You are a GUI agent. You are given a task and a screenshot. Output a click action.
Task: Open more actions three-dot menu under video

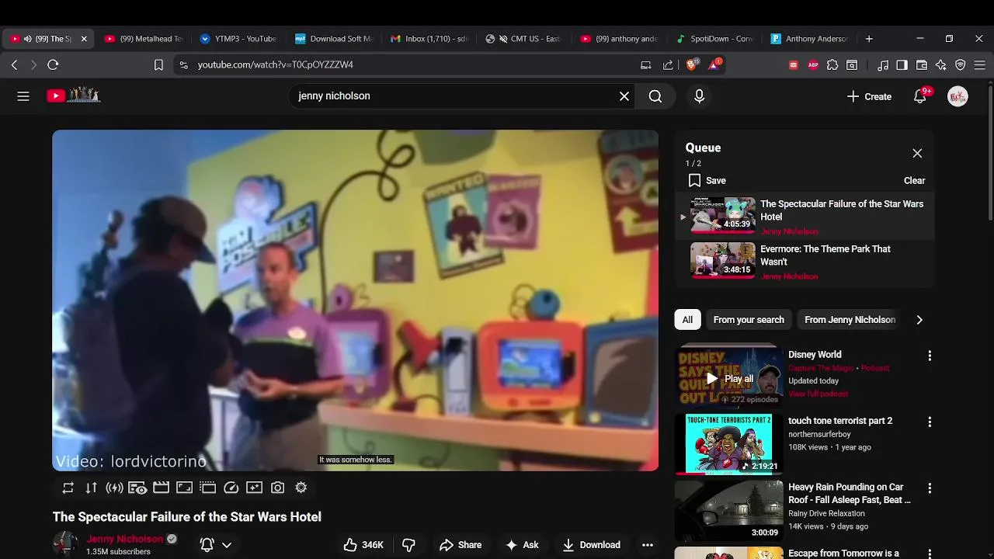648,545
